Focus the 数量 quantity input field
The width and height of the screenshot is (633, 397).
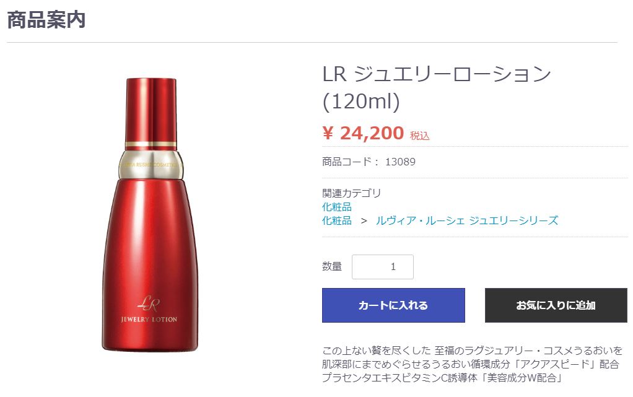coord(382,267)
